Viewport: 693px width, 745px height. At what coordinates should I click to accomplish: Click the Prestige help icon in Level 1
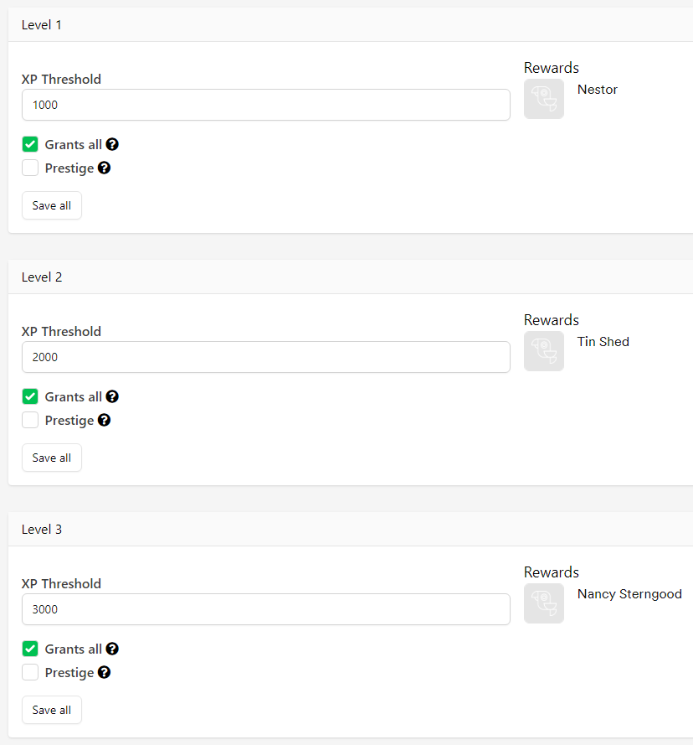[x=104, y=168]
